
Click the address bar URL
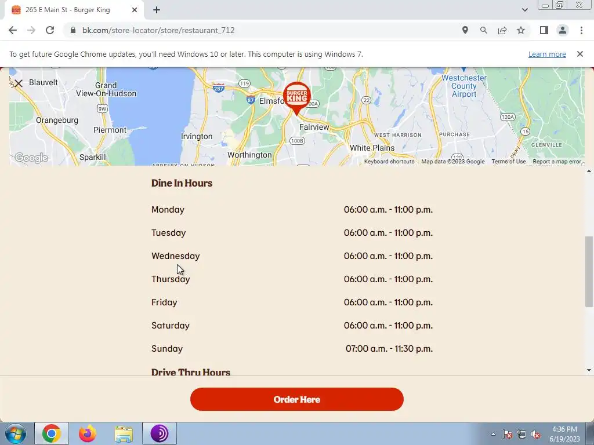pos(158,30)
